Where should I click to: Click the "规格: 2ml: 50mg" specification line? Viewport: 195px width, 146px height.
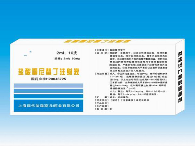(x=67, y=59)
